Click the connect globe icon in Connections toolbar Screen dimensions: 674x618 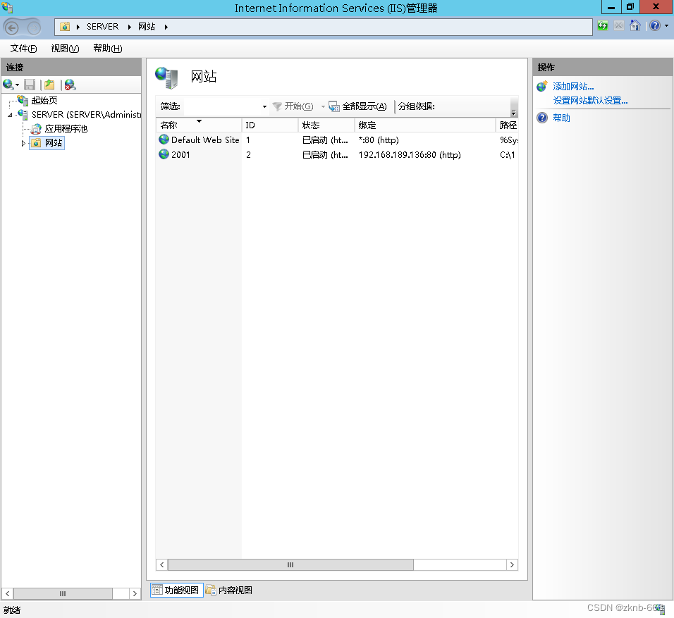coord(8,85)
